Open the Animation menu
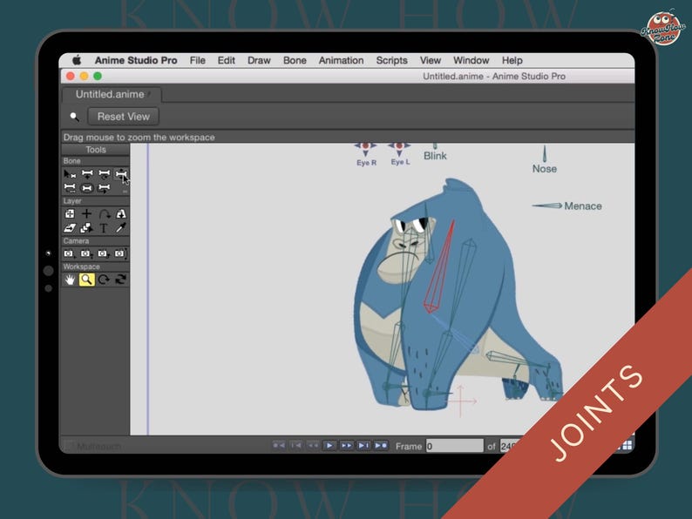This screenshot has height=519, width=692. tap(341, 60)
